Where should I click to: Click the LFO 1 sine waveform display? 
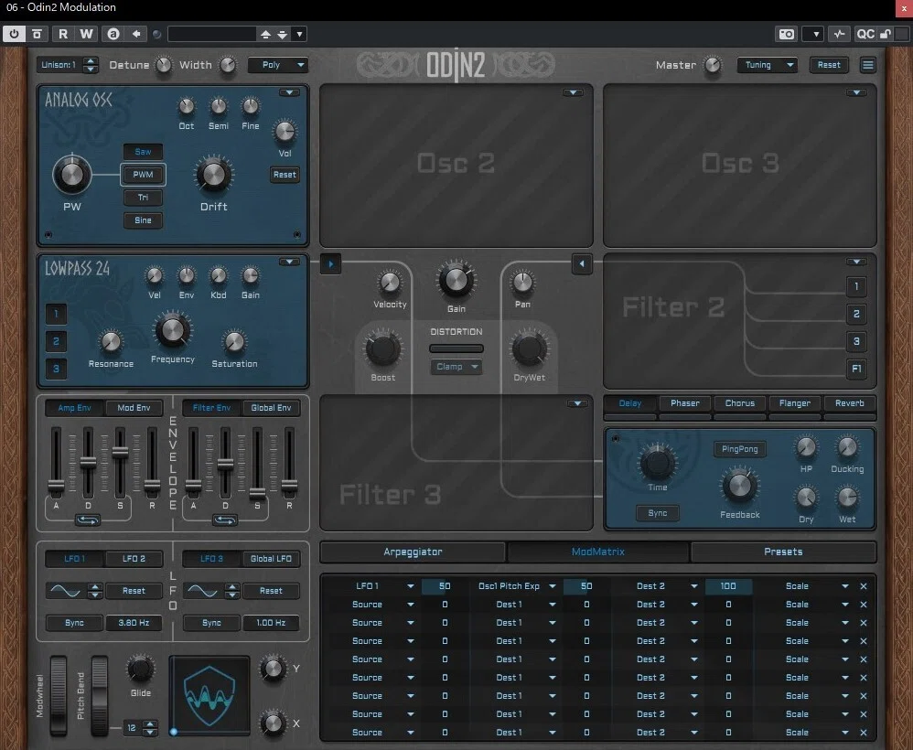pos(65,591)
